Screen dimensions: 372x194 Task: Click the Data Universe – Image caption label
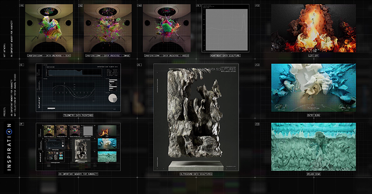pos(108,56)
